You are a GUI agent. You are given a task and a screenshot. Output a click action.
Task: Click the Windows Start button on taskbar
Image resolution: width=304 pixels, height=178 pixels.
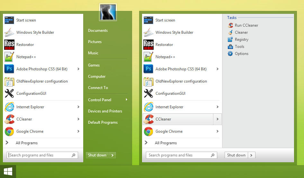tap(8, 172)
